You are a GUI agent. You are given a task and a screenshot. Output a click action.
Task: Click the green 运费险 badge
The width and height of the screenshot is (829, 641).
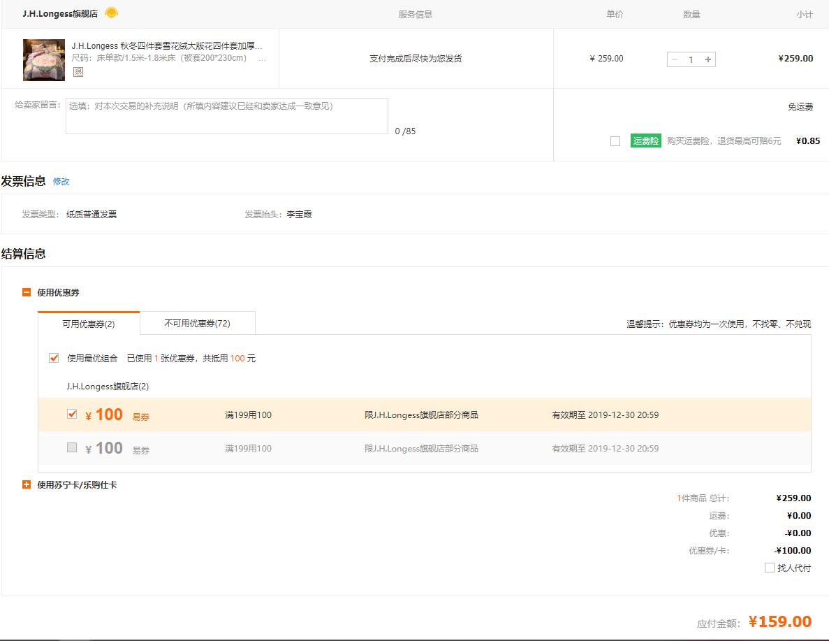point(645,141)
